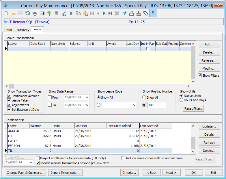The image size is (226, 179).
Task: Click the tray with green check icon
Action: coord(131,13)
